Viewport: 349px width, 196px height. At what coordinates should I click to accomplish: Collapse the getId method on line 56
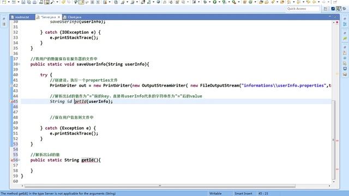(20, 160)
